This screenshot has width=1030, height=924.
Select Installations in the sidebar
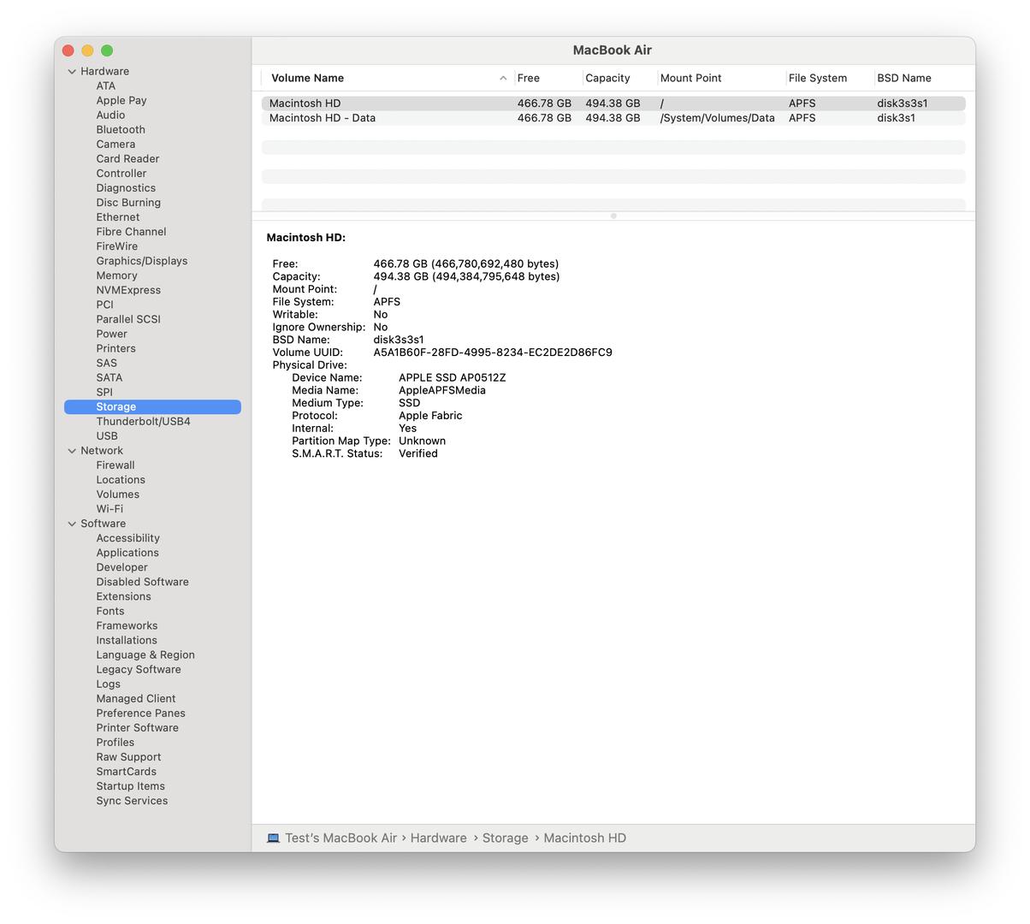click(127, 640)
